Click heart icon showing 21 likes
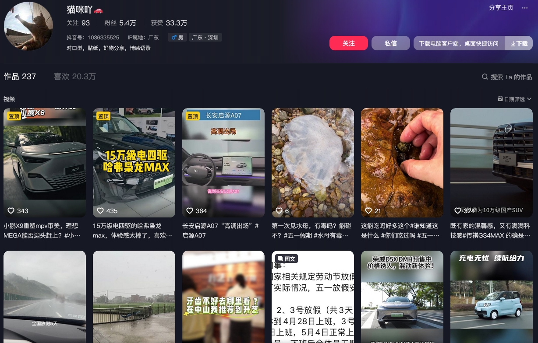 (x=369, y=211)
